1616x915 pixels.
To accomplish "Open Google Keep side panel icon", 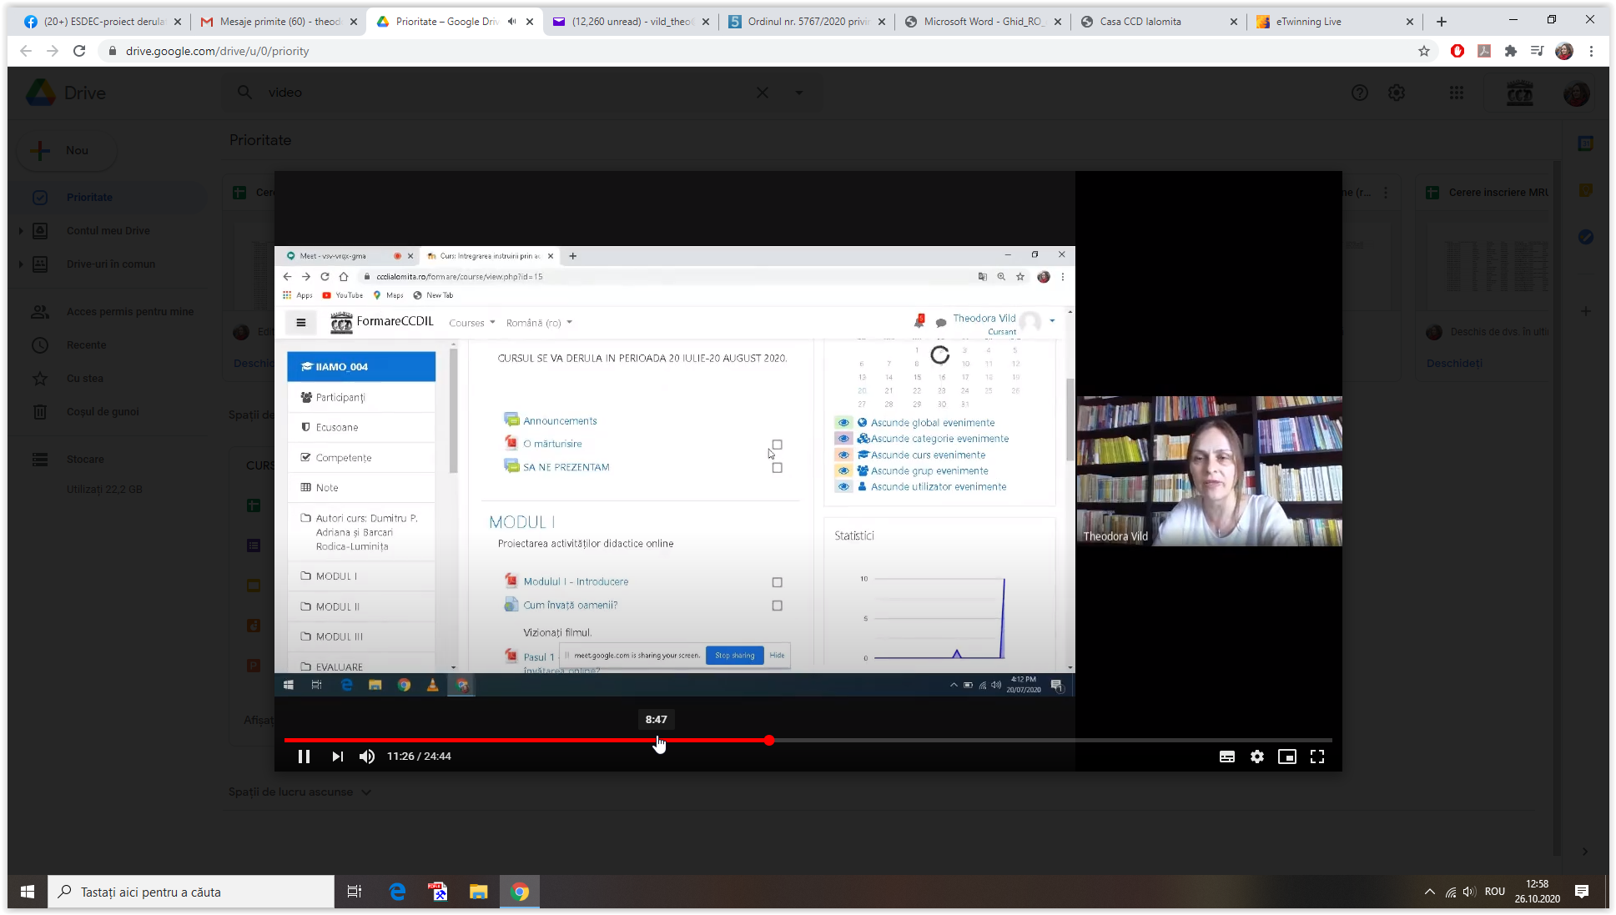I will tap(1586, 191).
